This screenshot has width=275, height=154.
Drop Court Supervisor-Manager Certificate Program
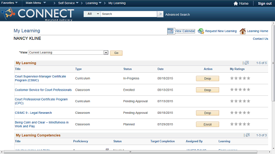(208, 79)
